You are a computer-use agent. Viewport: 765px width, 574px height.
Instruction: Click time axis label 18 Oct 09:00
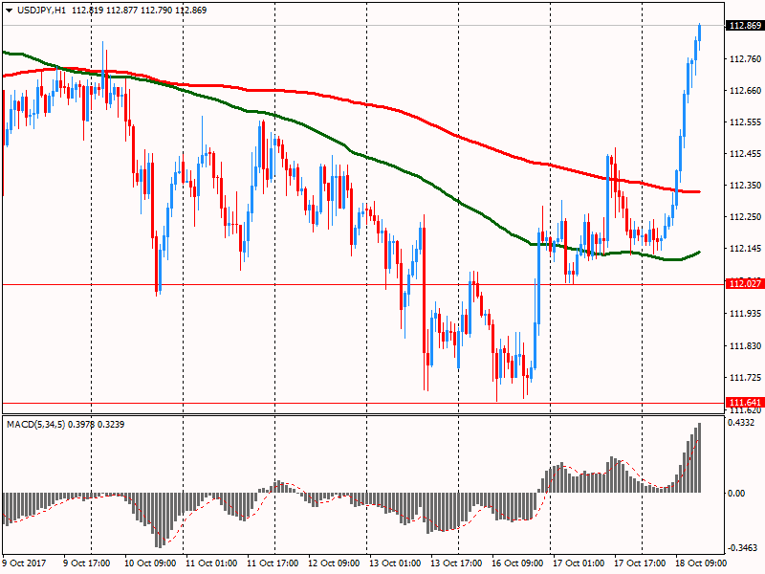(701, 563)
